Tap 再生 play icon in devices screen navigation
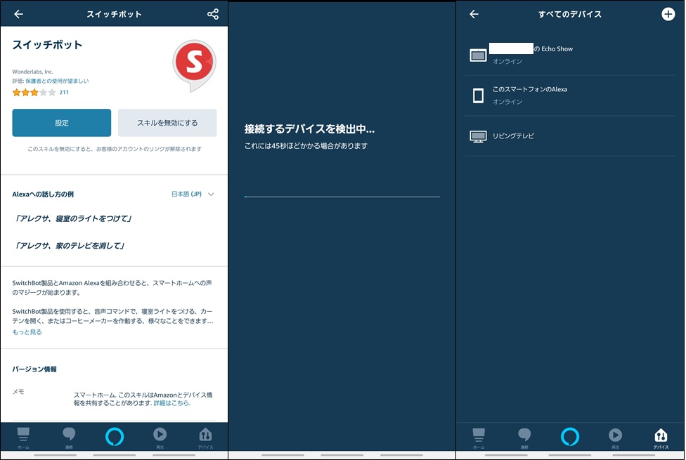Image resolution: width=686 pixels, height=460 pixels. 616,438
